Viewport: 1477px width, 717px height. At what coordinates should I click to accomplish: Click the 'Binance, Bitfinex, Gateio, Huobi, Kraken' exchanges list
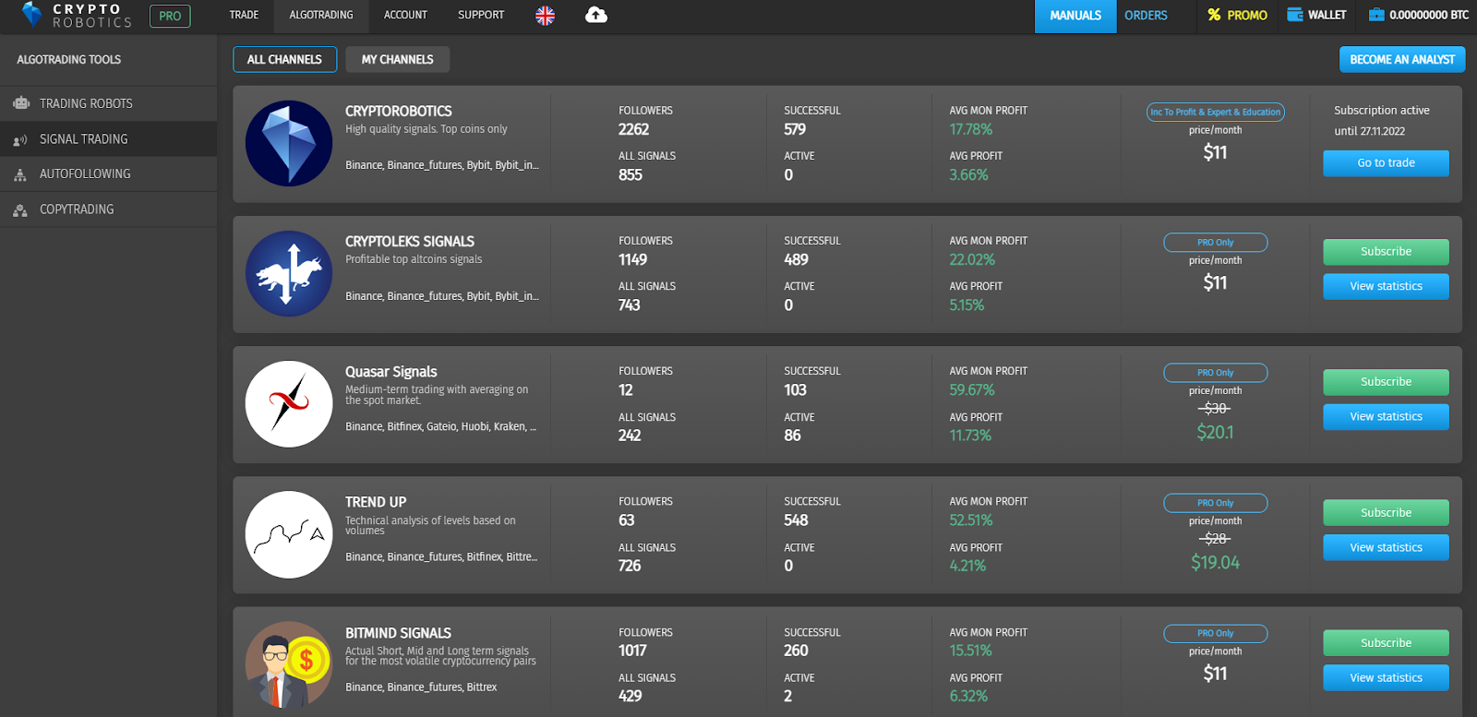click(x=440, y=426)
